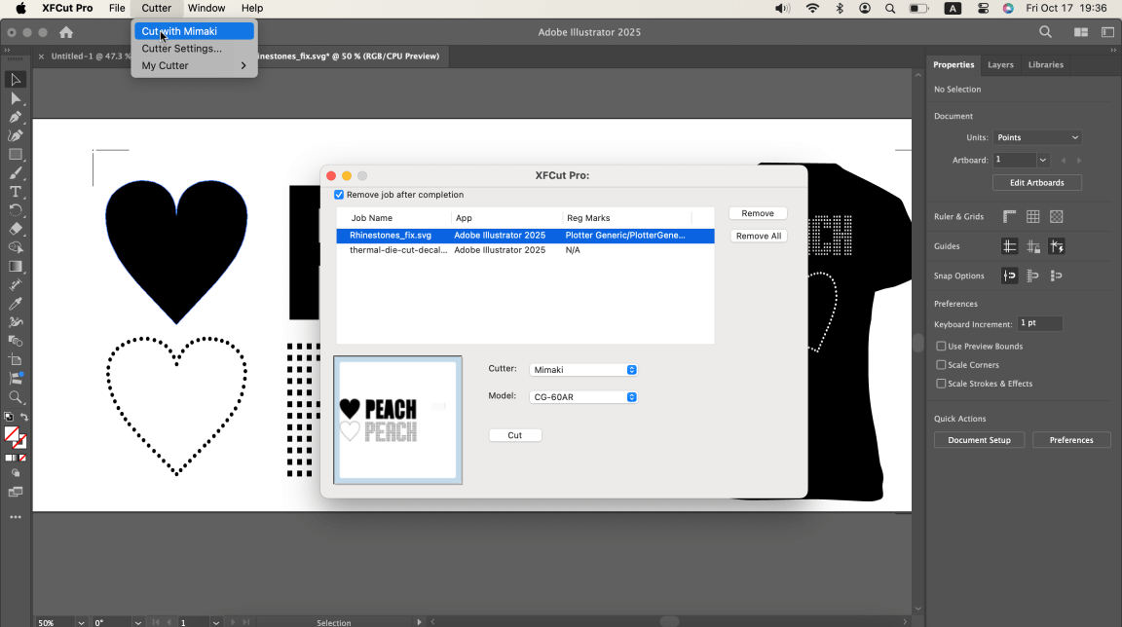This screenshot has height=627, width=1122.
Task: Pick the Curvature tool
Action: coord(15,136)
